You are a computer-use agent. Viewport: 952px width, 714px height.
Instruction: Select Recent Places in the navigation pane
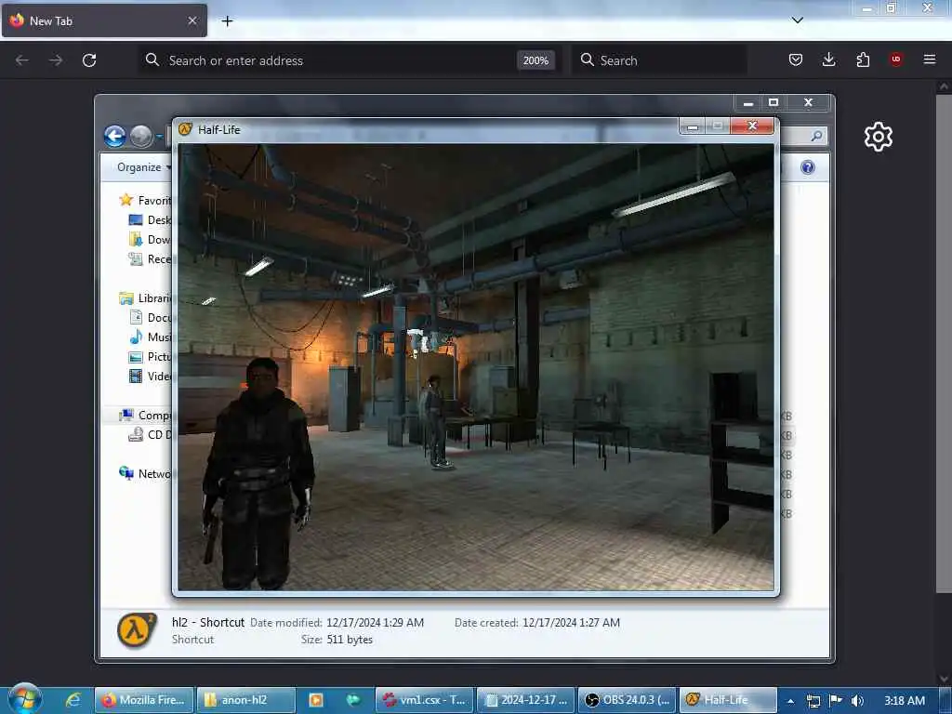(x=152, y=258)
